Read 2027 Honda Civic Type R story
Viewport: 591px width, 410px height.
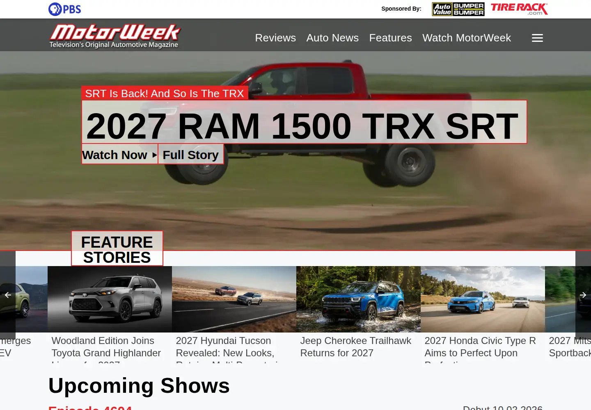point(480,349)
